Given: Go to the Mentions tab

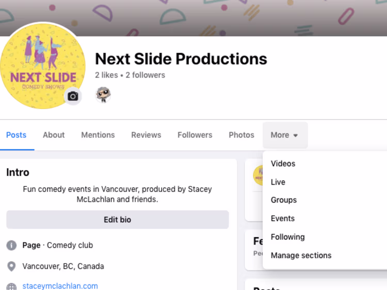Looking at the screenshot, I should [x=98, y=135].
